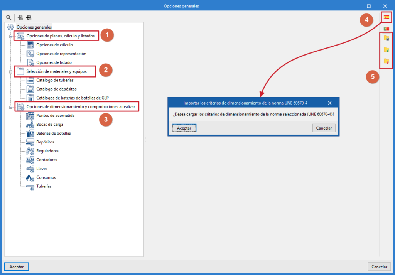395x275 pixels.
Task: Click Cancelar in the UNE 60670-4 import dialog
Action: (324, 128)
